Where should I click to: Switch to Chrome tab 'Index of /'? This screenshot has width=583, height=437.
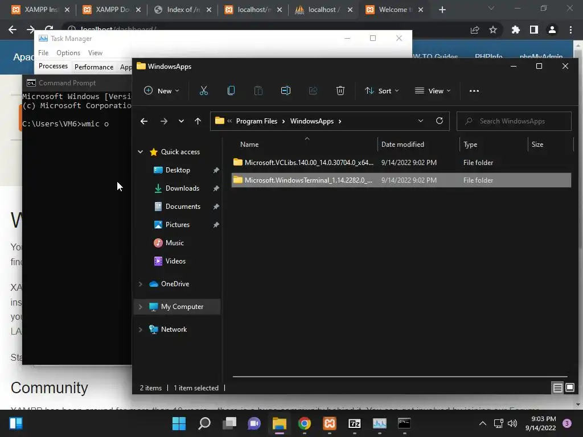[x=183, y=10]
